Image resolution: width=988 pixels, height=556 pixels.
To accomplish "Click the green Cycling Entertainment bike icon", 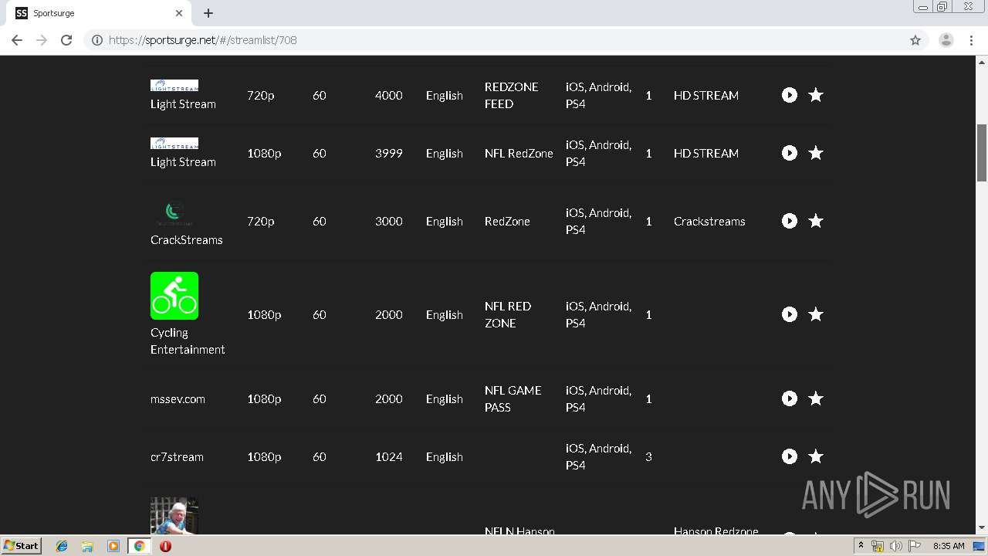I will [174, 296].
